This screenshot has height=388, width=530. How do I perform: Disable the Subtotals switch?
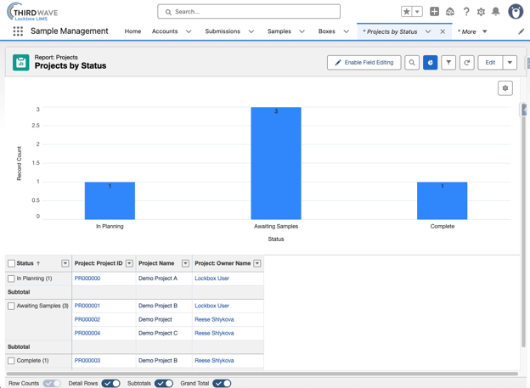click(x=164, y=383)
